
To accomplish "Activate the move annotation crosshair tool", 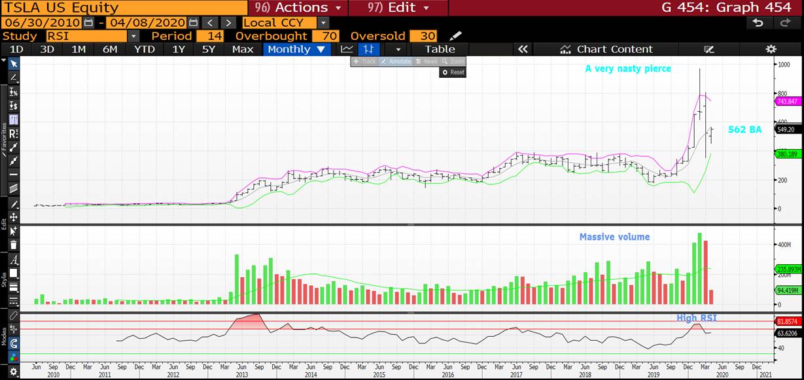I will coord(13,216).
